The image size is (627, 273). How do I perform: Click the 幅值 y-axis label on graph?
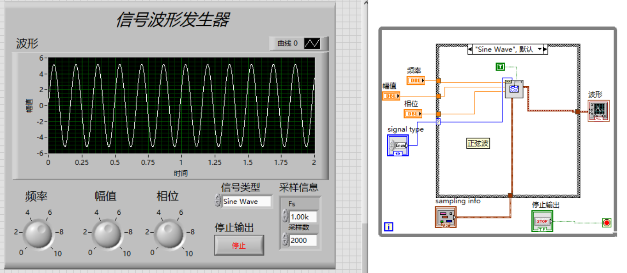[29, 106]
